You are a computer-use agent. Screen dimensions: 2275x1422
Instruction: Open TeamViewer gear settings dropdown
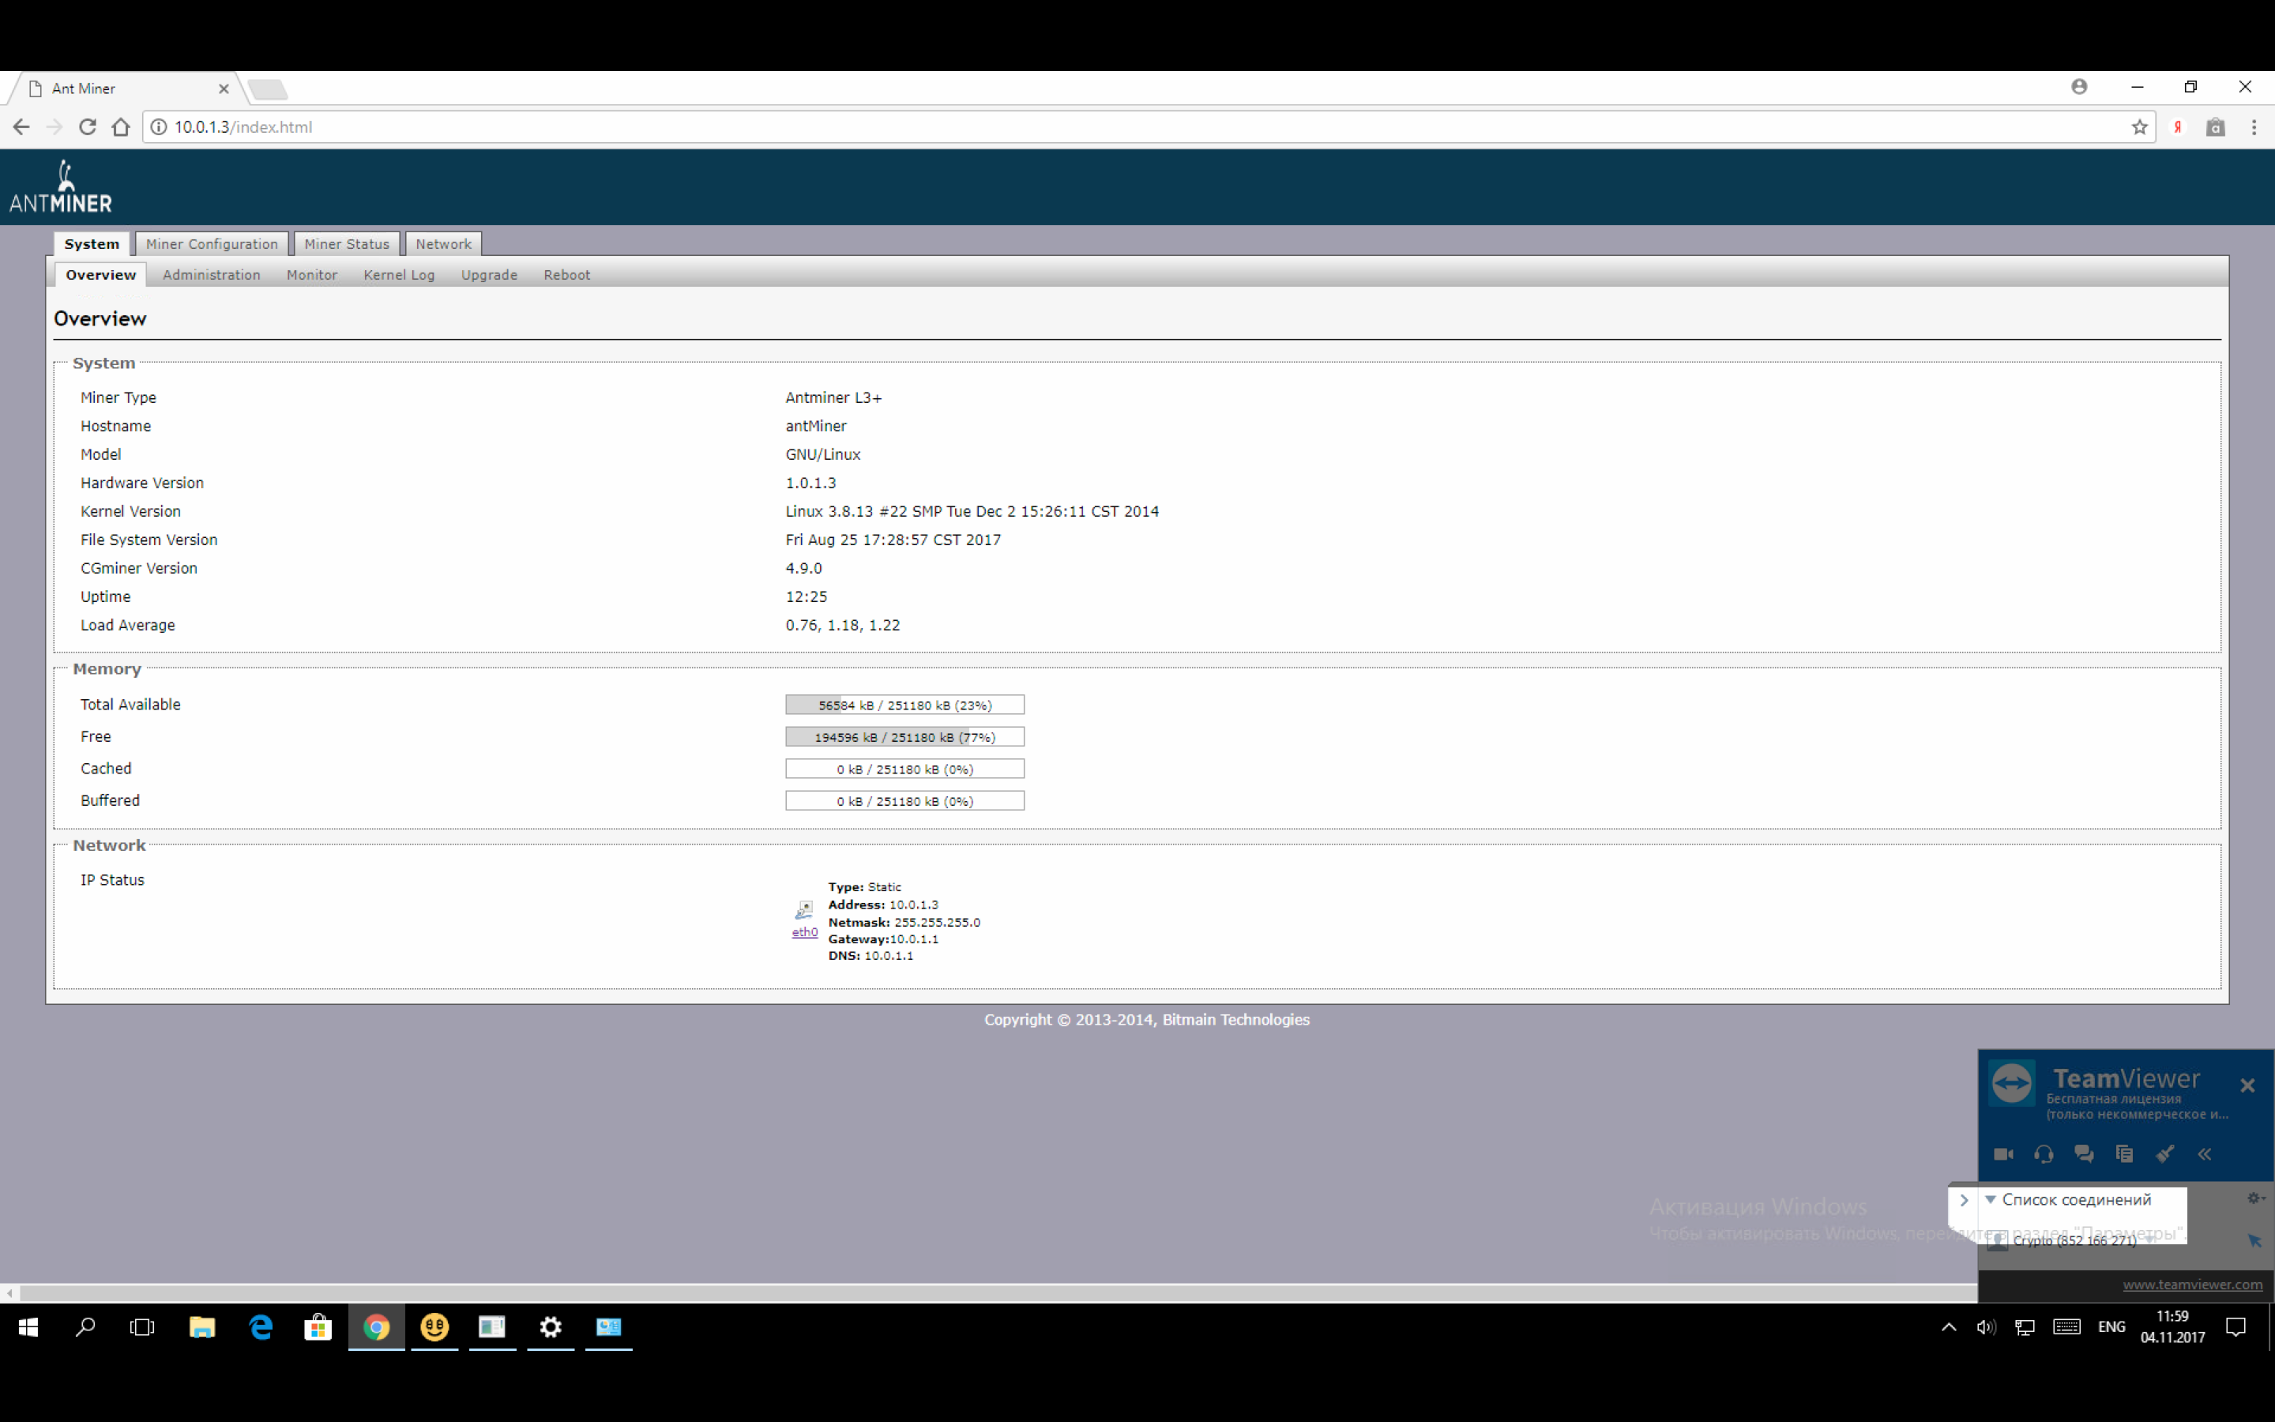pyautogui.click(x=2256, y=1198)
